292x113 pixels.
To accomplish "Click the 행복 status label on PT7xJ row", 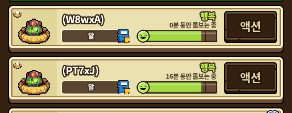I will coord(208,68).
